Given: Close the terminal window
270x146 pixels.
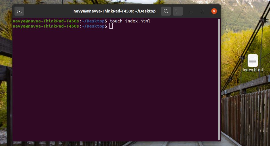Looking at the screenshot, I should (x=214, y=11).
